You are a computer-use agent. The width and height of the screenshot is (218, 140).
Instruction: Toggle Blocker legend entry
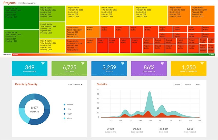(68, 104)
